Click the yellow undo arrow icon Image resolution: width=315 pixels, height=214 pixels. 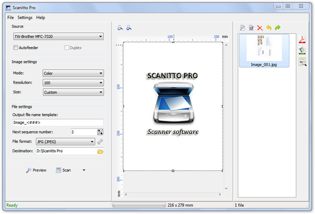point(269,28)
